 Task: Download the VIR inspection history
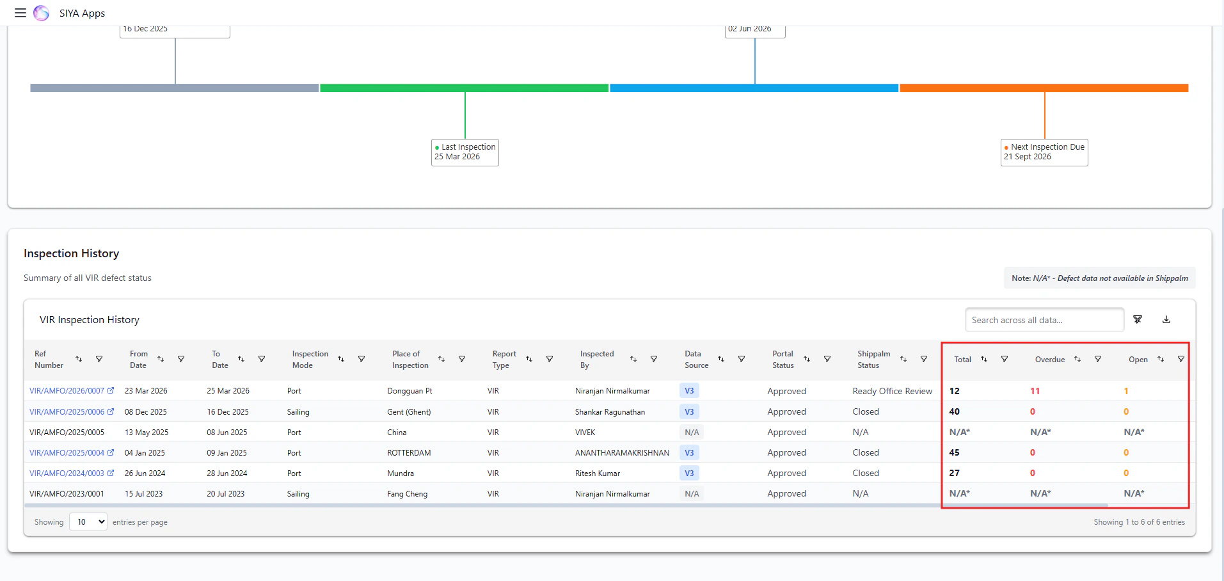pyautogui.click(x=1166, y=319)
